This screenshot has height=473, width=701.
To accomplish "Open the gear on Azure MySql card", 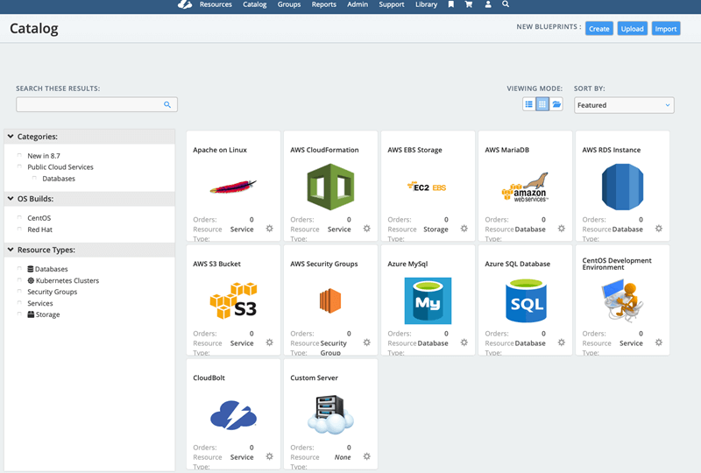I will tap(464, 342).
